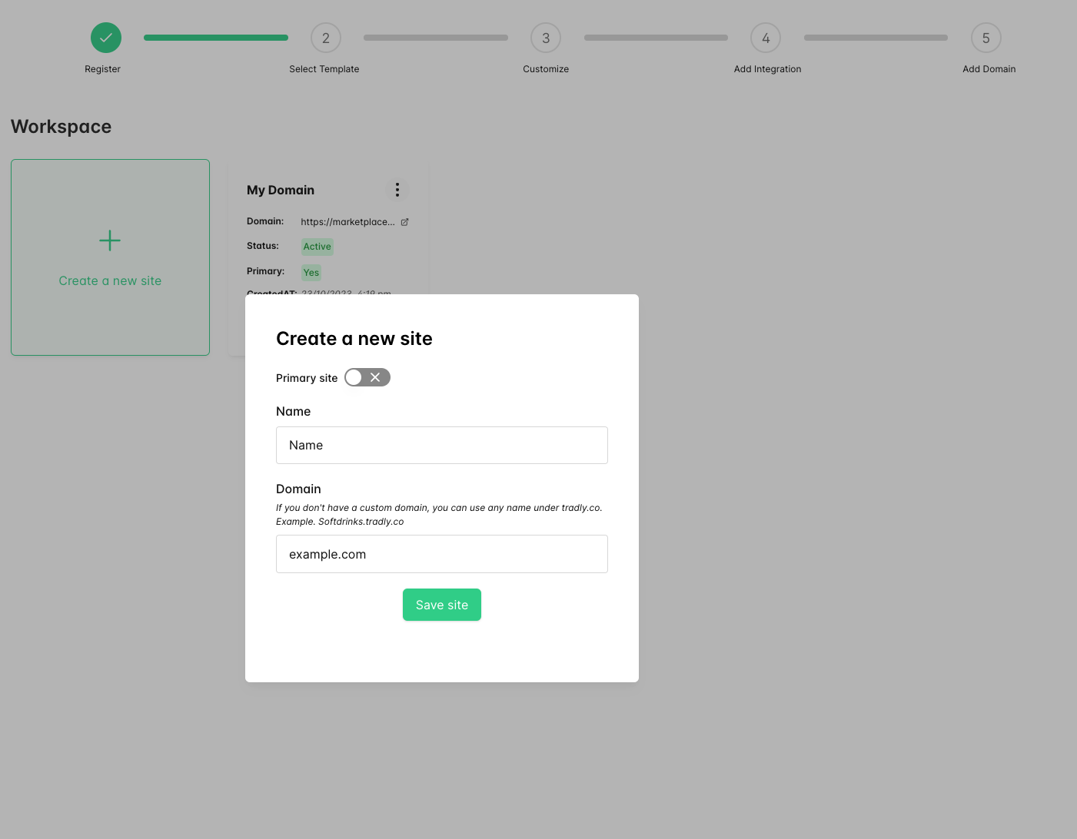Click inside the Name input field
Screen dimensions: 1077x839
coord(441,445)
